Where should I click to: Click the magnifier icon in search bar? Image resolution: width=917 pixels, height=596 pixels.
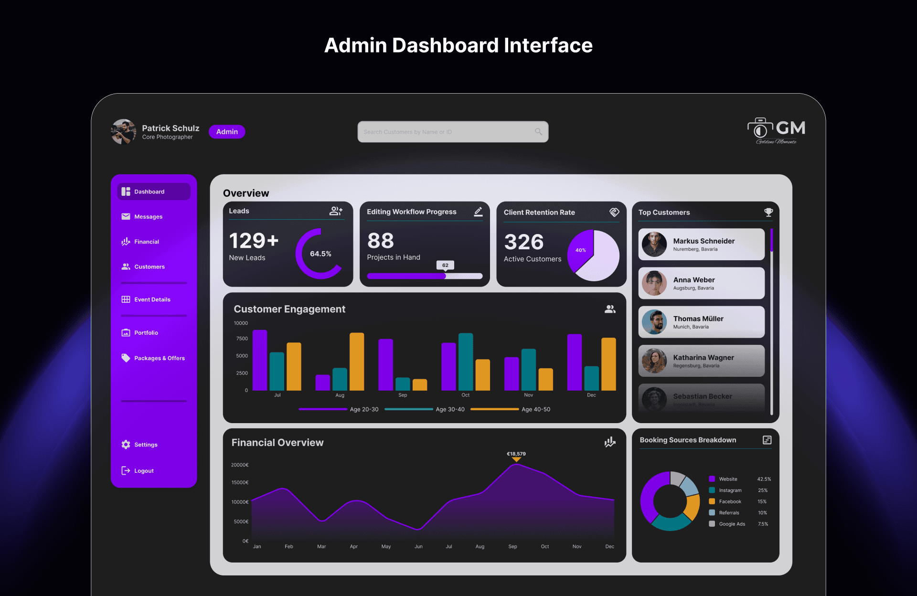click(538, 132)
